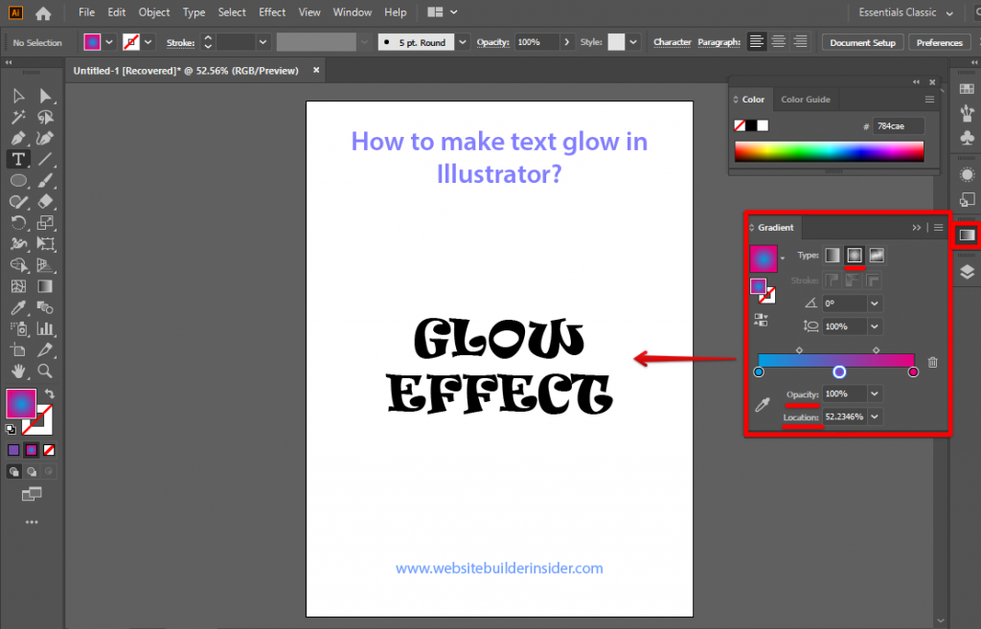Image resolution: width=981 pixels, height=629 pixels.
Task: Click the hex color value field
Action: 898,125
